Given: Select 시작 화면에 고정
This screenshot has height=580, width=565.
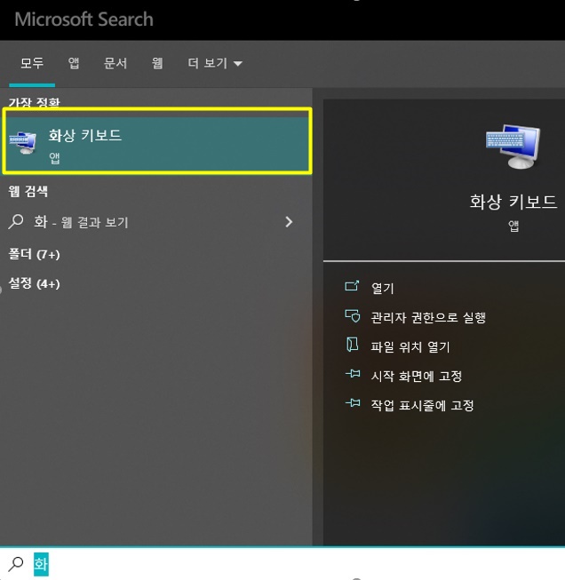Looking at the screenshot, I should tap(417, 377).
